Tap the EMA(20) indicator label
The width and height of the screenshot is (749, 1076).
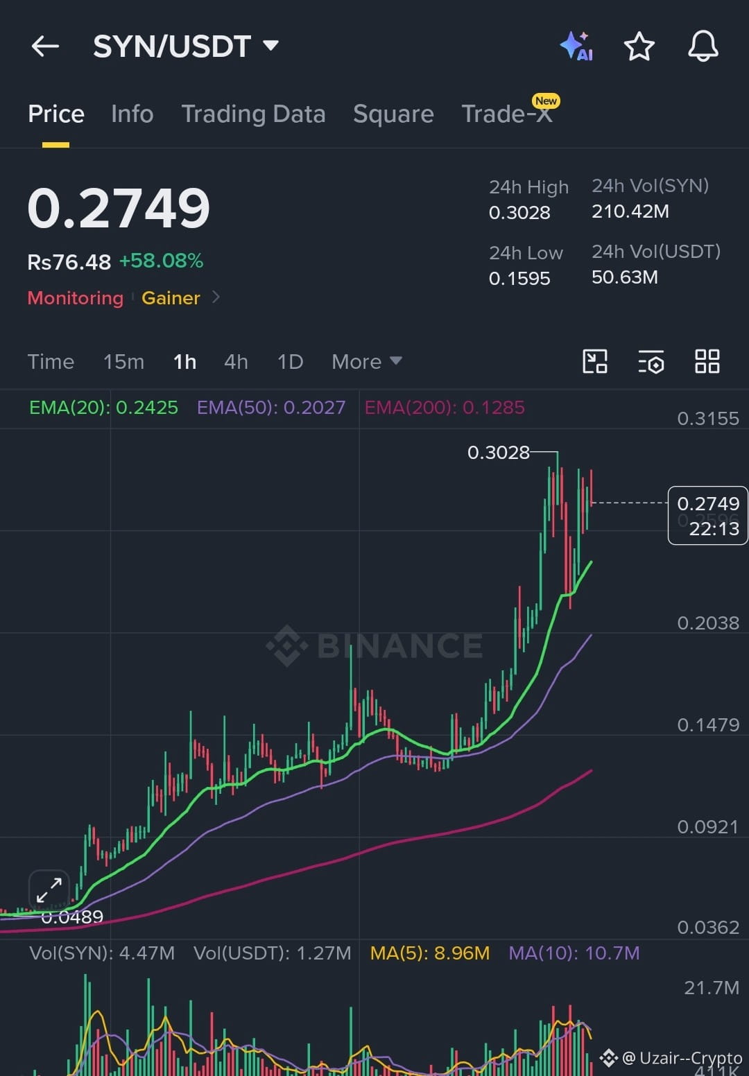(x=103, y=407)
